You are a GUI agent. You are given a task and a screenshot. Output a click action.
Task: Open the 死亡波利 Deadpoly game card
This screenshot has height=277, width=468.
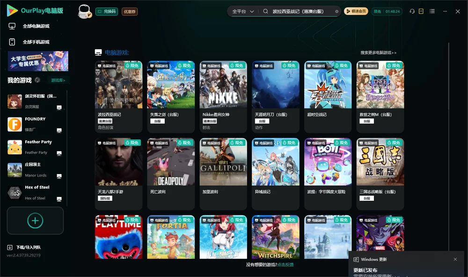171,174
